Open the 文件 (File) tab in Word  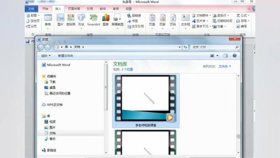coord(31,9)
